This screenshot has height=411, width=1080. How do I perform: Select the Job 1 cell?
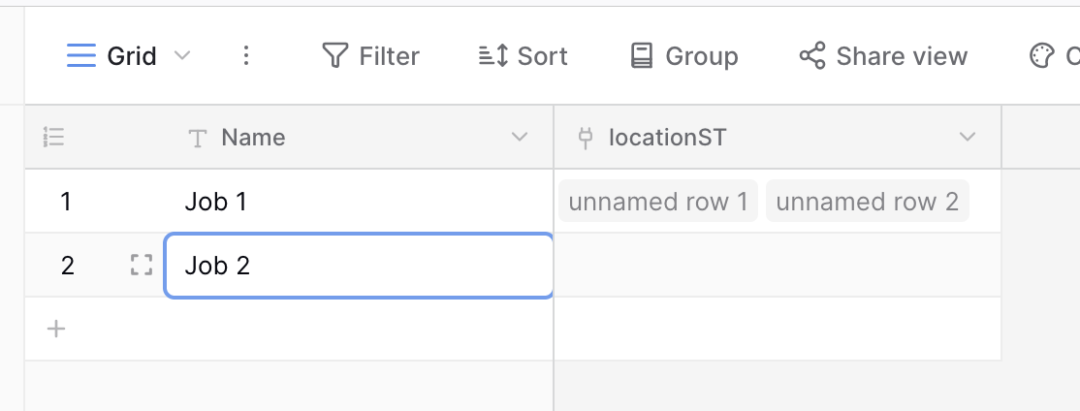pyautogui.click(x=358, y=201)
